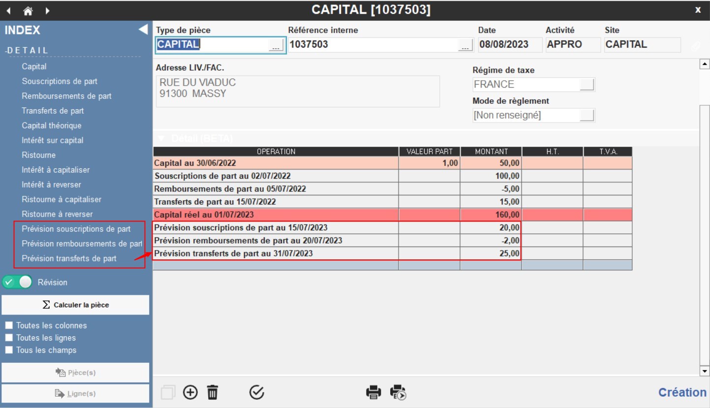The image size is (710, 408).
Task: Go forward with the right arrow icon
Action: 47,10
